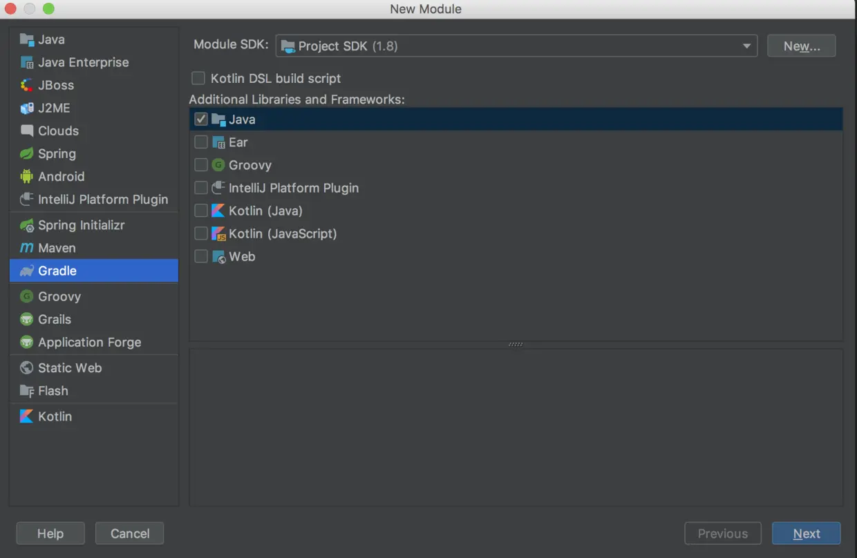Image resolution: width=857 pixels, height=558 pixels.
Task: Click the IntelliJ Platform Plugin sidebar icon
Action: pyautogui.click(x=27, y=199)
